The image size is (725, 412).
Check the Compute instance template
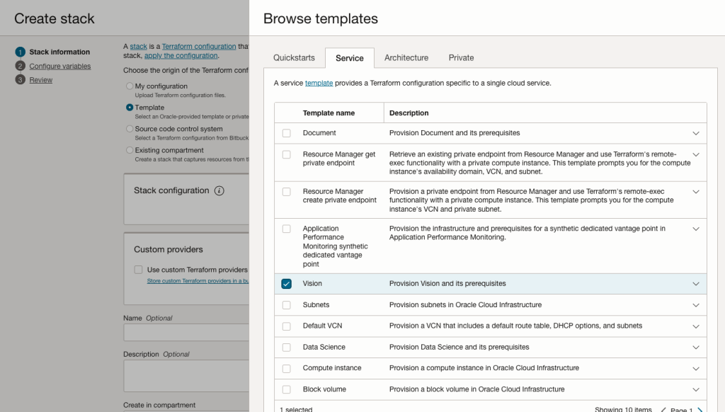286,368
